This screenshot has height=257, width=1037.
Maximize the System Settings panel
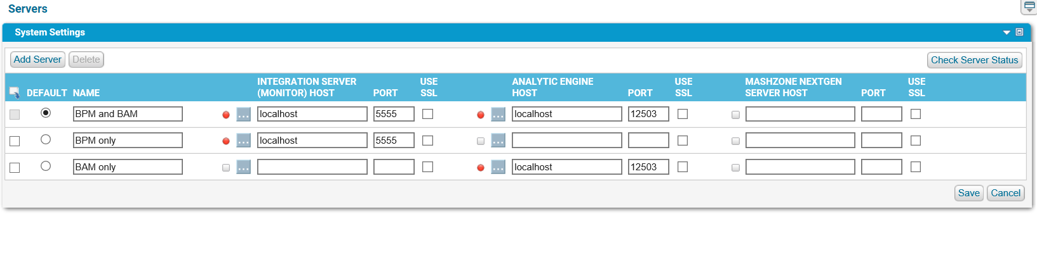point(1019,32)
